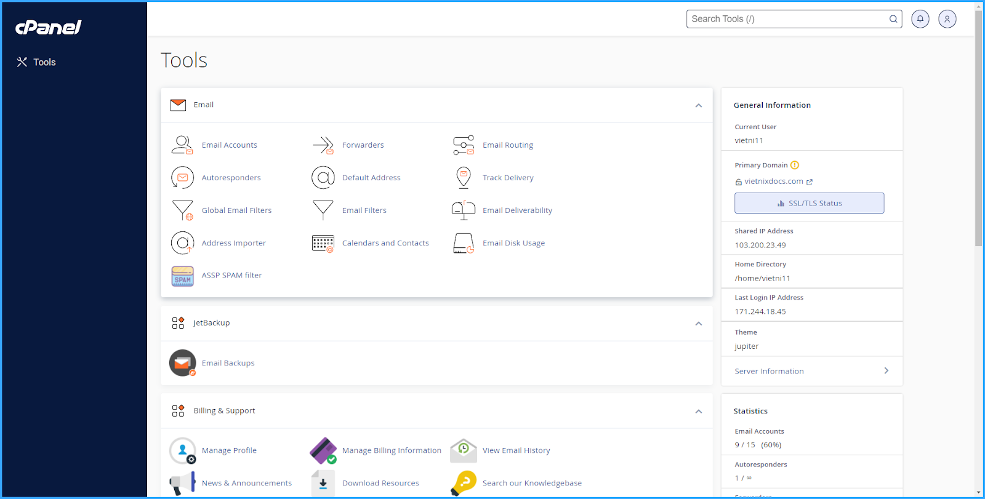Viewport: 985px width, 499px height.
Task: Open the Global Email Filters link text
Action: [x=237, y=210]
